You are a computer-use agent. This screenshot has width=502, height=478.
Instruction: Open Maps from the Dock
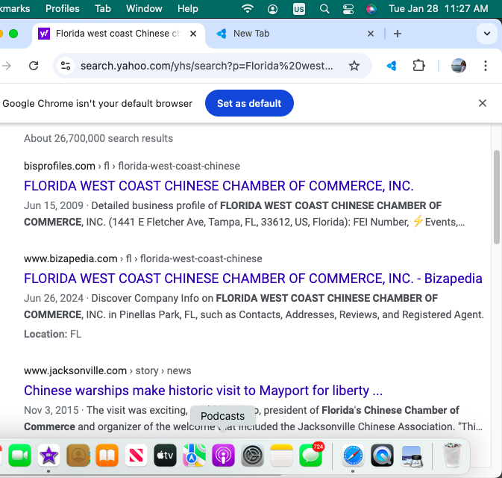pos(195,456)
